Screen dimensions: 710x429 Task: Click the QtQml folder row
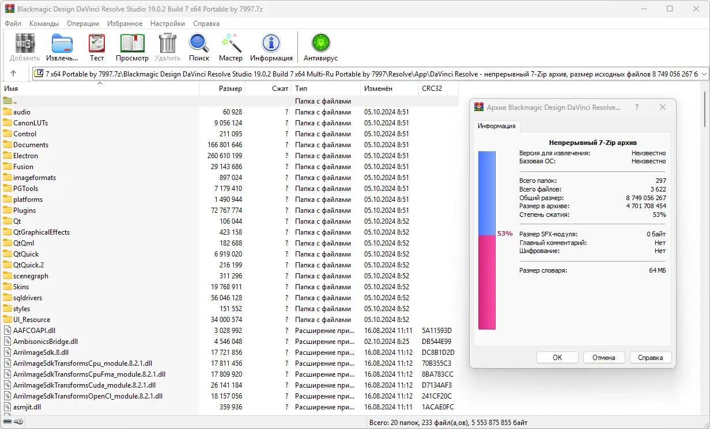coord(231,243)
